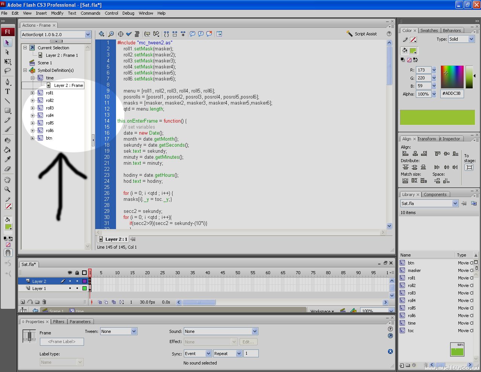This screenshot has height=372, width=481.
Task: Toggle visibility dot for Layer 1
Action: [70, 288]
